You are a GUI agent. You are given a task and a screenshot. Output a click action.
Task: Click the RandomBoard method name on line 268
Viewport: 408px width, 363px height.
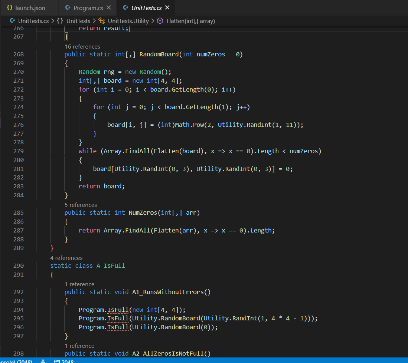pyautogui.click(x=159, y=54)
